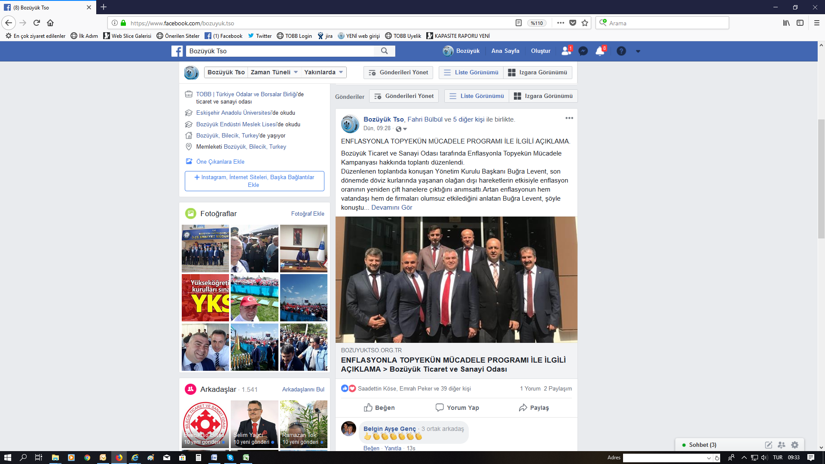Open the post group photo of men
Viewport: 825px width, 464px height.
tap(456, 280)
